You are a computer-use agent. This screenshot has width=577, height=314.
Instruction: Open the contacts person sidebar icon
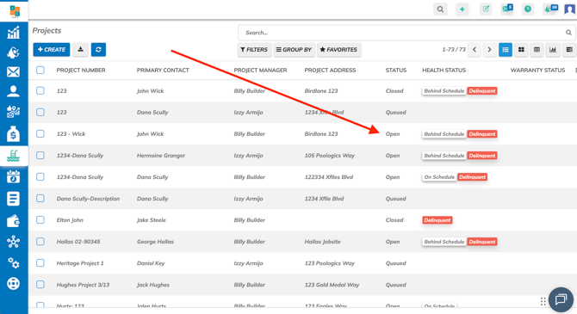[x=13, y=91]
